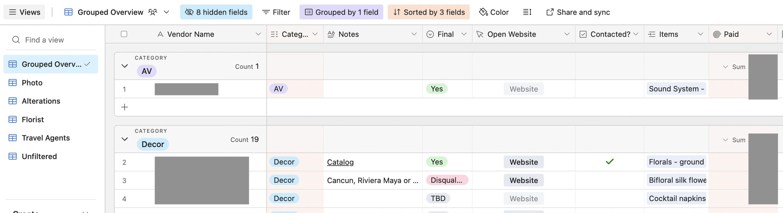Open the Paid column dropdown arrow
This screenshot has height=213, width=783.
[769, 34]
